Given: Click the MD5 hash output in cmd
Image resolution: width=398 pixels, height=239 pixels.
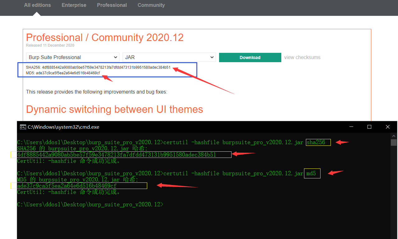Looking at the screenshot, I should [x=67, y=186].
